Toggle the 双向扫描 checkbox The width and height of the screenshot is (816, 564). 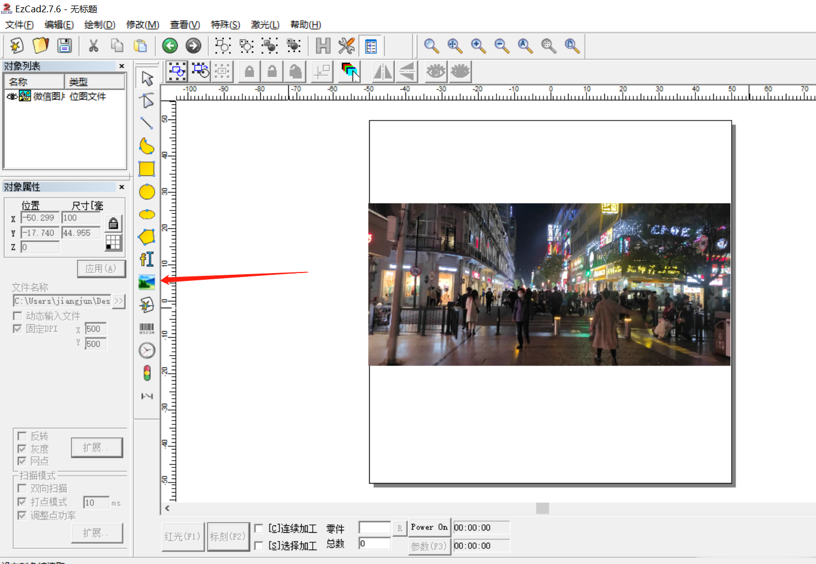(22, 489)
